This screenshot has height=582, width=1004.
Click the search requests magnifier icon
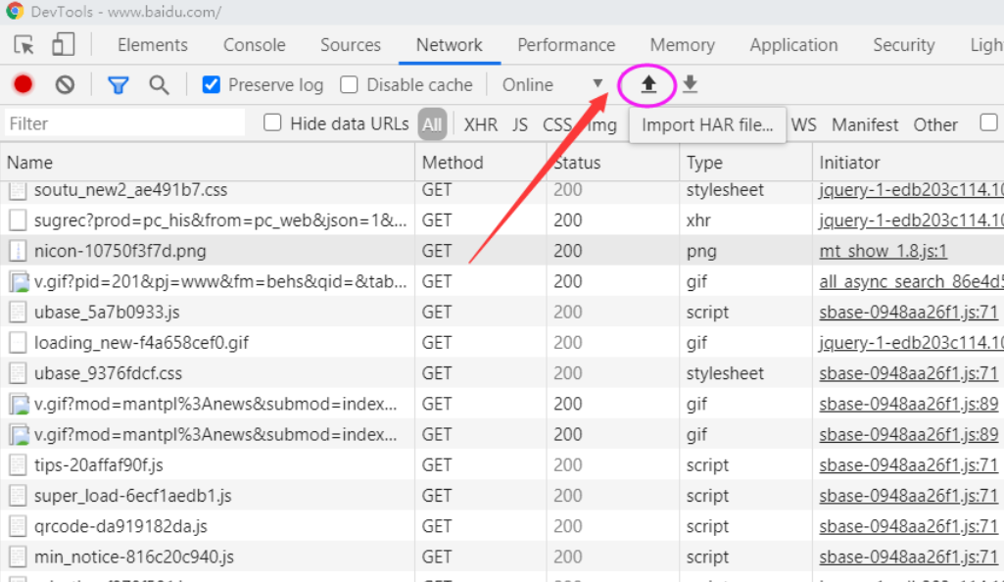tap(159, 84)
